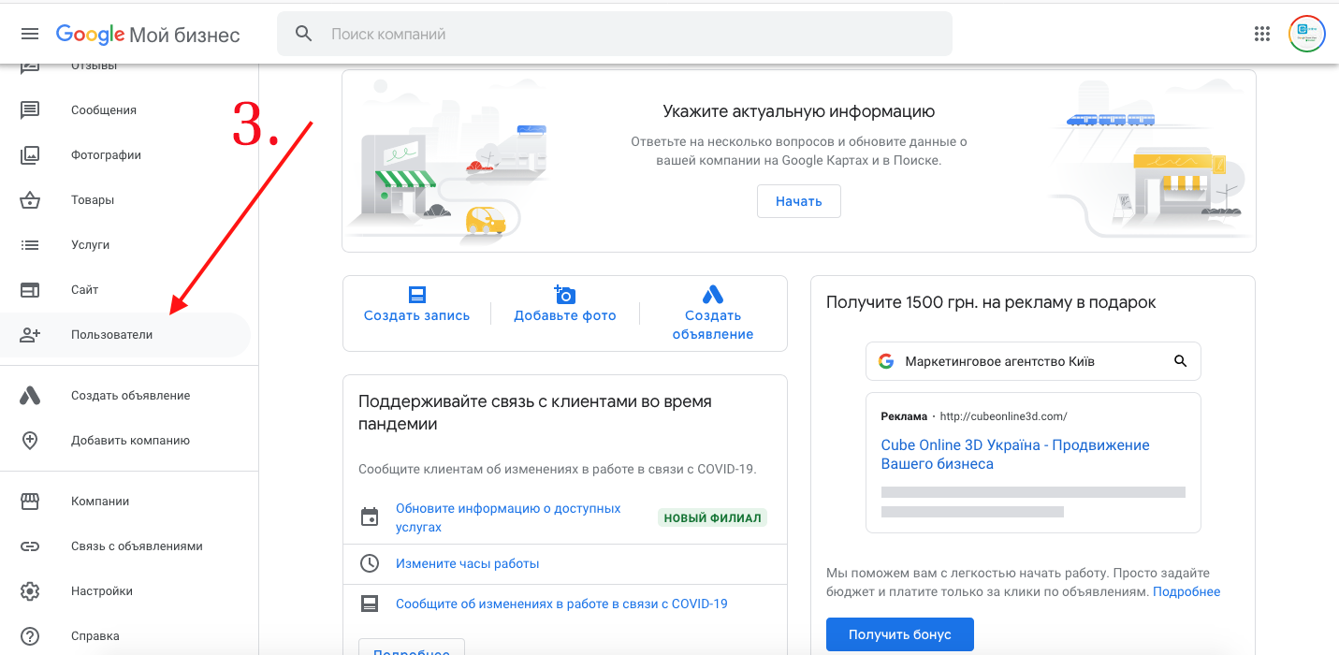Click the Добавить компанию pin icon
1339x655 pixels.
[x=30, y=441]
